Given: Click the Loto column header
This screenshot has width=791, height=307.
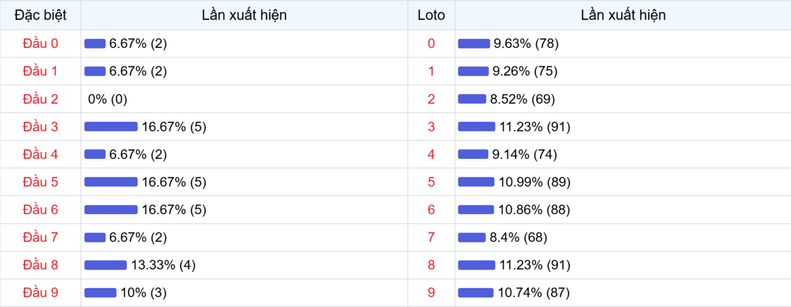Looking at the screenshot, I should pos(431,15).
